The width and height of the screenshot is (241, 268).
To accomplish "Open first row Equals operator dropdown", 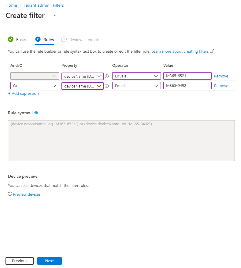I will pos(136,76).
